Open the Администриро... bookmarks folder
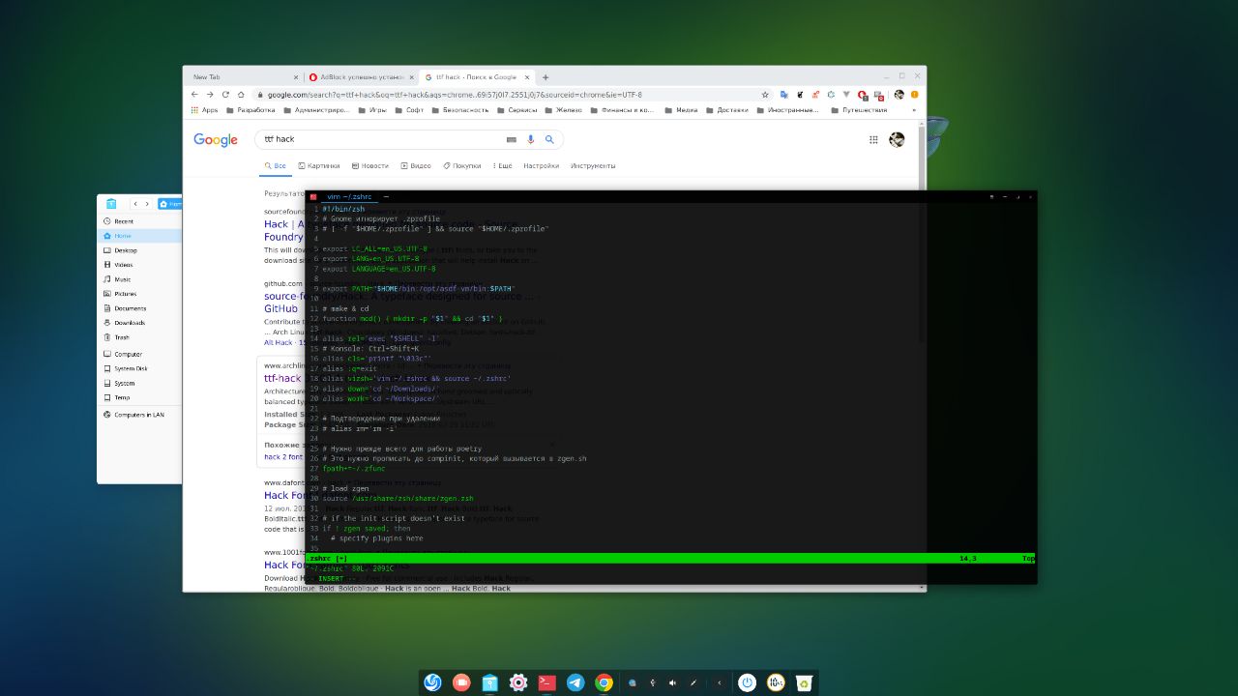Screen dimensions: 1238x696 pyautogui.click(x=316, y=110)
